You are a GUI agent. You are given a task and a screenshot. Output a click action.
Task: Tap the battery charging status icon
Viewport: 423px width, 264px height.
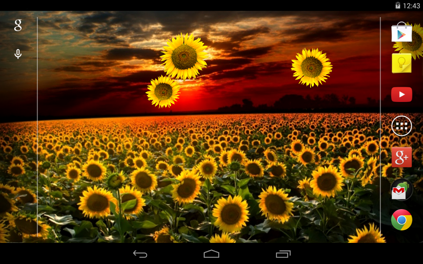[398, 5]
